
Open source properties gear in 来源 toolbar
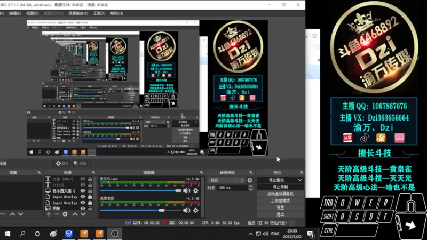65,214
